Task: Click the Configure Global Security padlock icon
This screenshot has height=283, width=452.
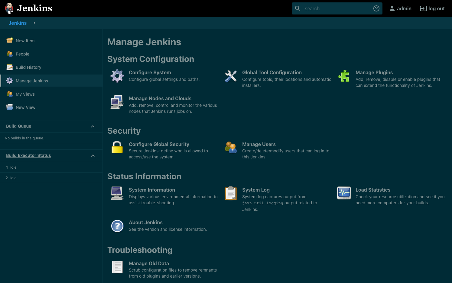Action: (x=117, y=147)
